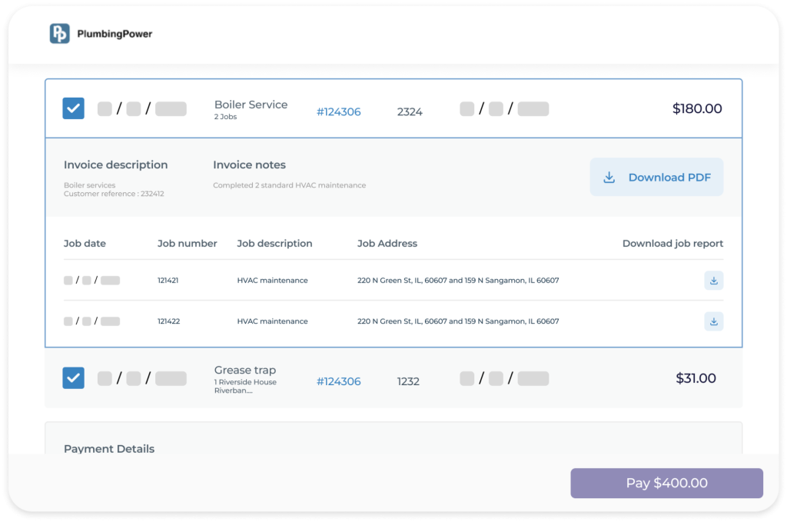Download job report for job 121422

pyautogui.click(x=713, y=321)
